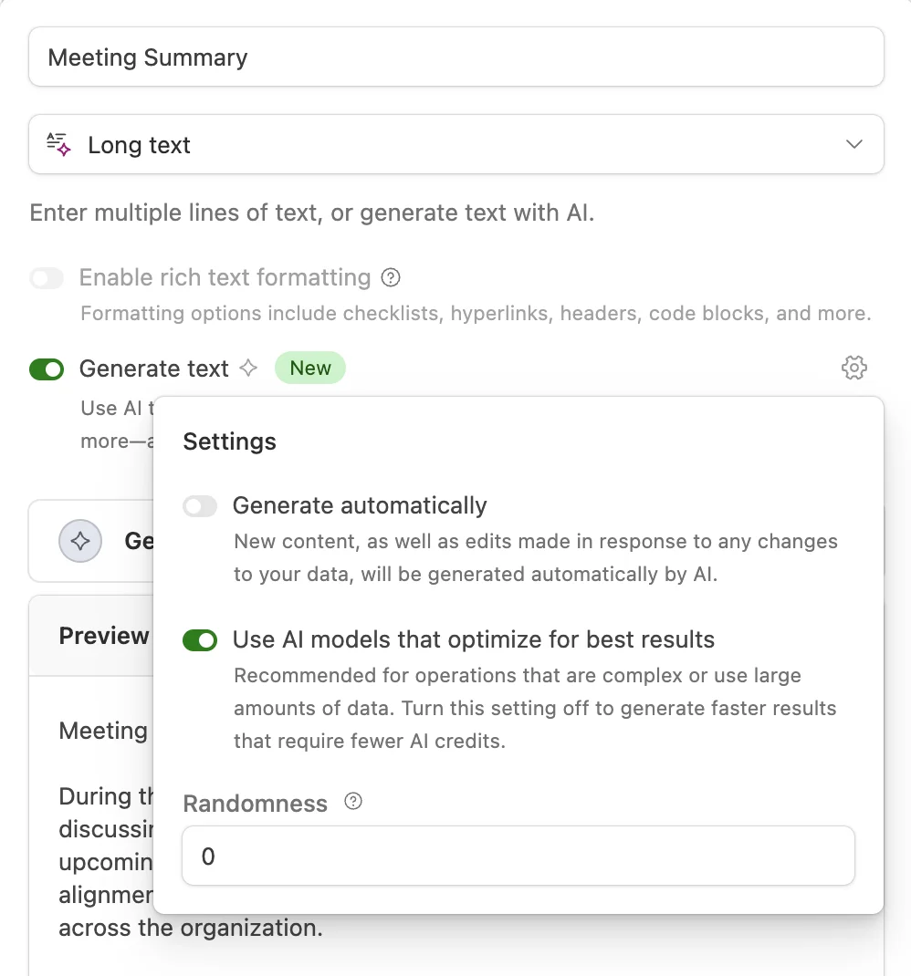Open help for rich text formatting
This screenshot has height=976, width=911.
[x=392, y=277]
